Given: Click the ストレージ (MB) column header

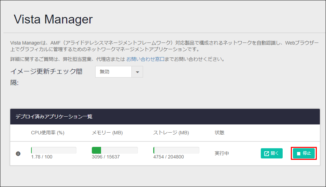Looking at the screenshot, I should (x=171, y=133).
